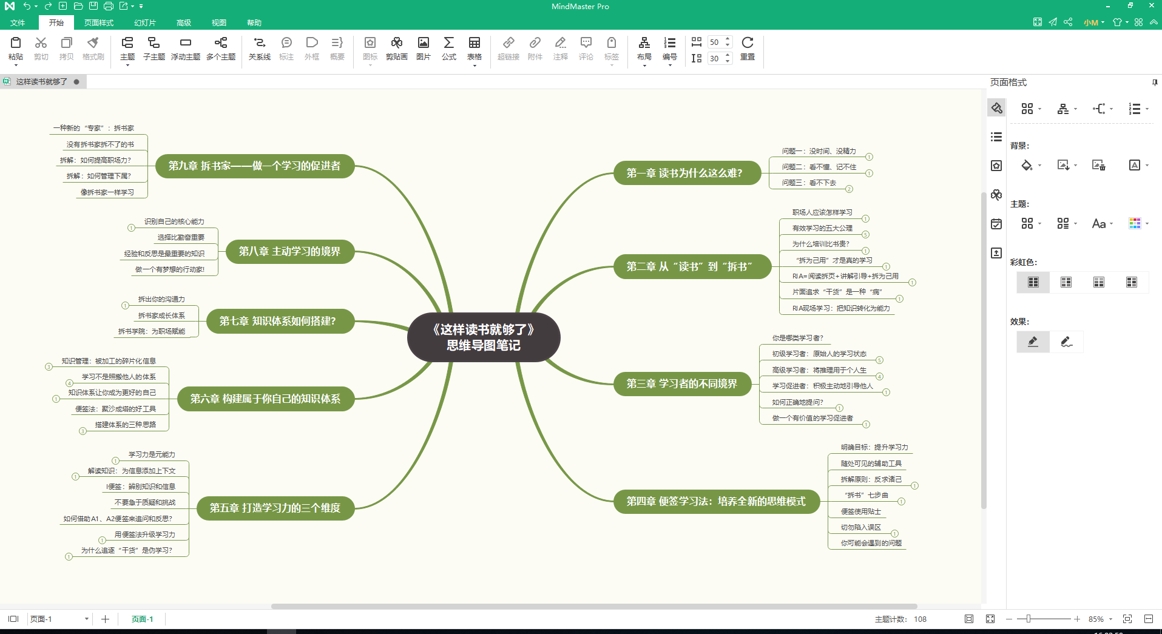Screen dimensions: 1162x634
Task: Switch to the 页面样式 ribbon tab
Action: pos(99,22)
